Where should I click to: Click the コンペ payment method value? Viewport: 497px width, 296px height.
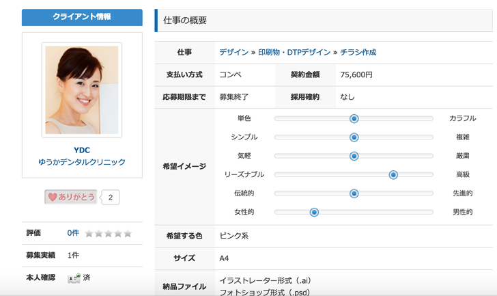pos(231,75)
